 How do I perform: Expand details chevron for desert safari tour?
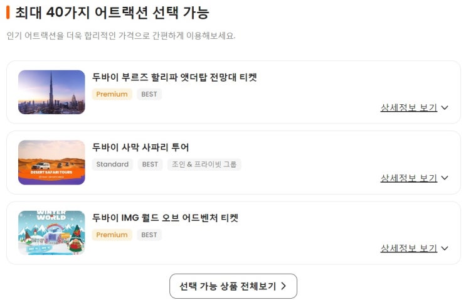(445, 178)
